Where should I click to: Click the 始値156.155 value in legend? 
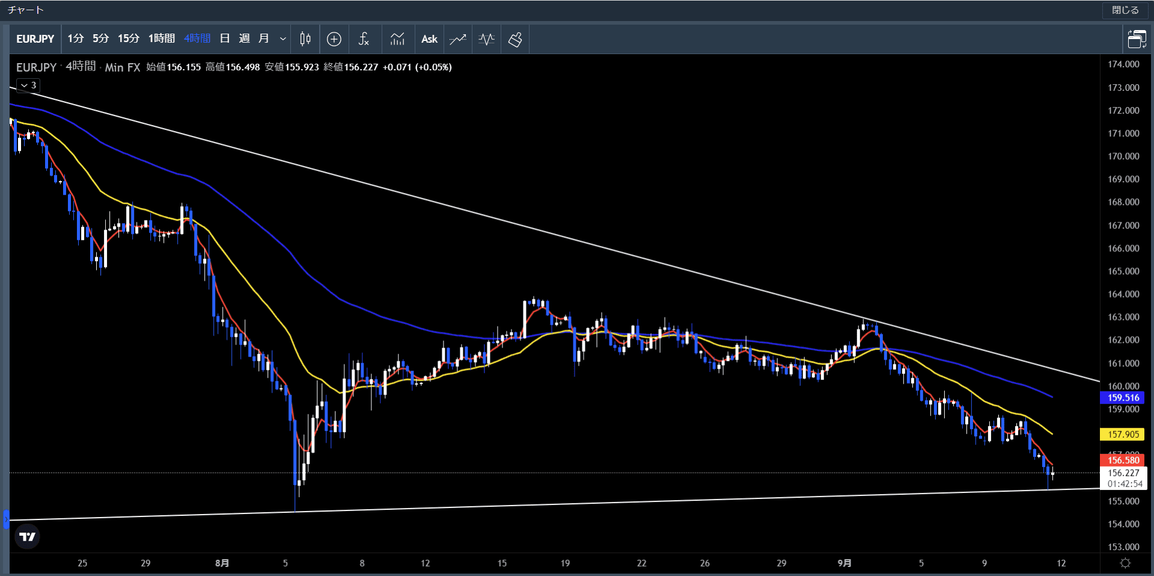[174, 67]
